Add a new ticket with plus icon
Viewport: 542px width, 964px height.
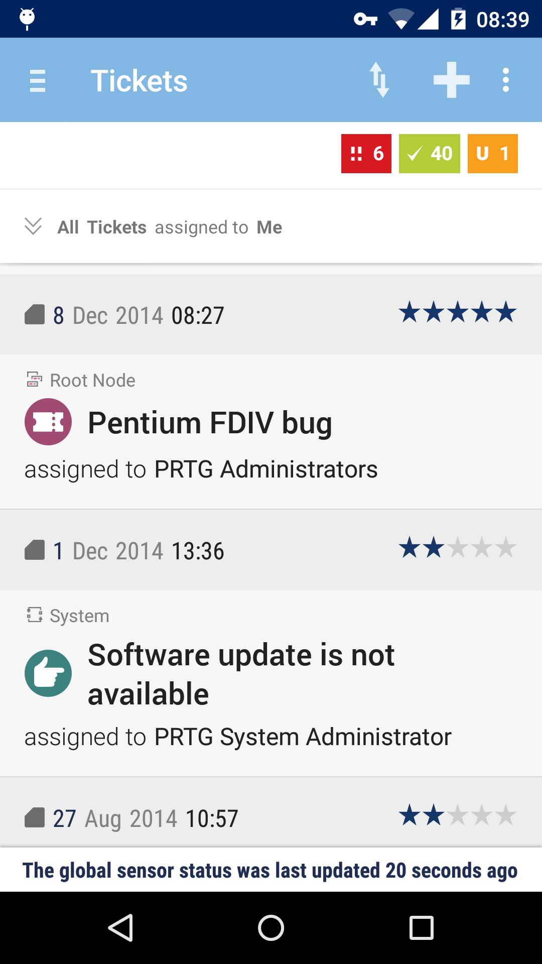451,80
